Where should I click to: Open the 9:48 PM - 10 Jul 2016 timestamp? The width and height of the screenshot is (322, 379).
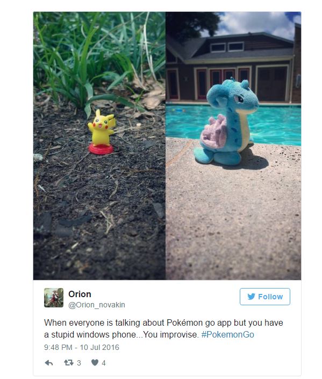pyautogui.click(x=82, y=347)
